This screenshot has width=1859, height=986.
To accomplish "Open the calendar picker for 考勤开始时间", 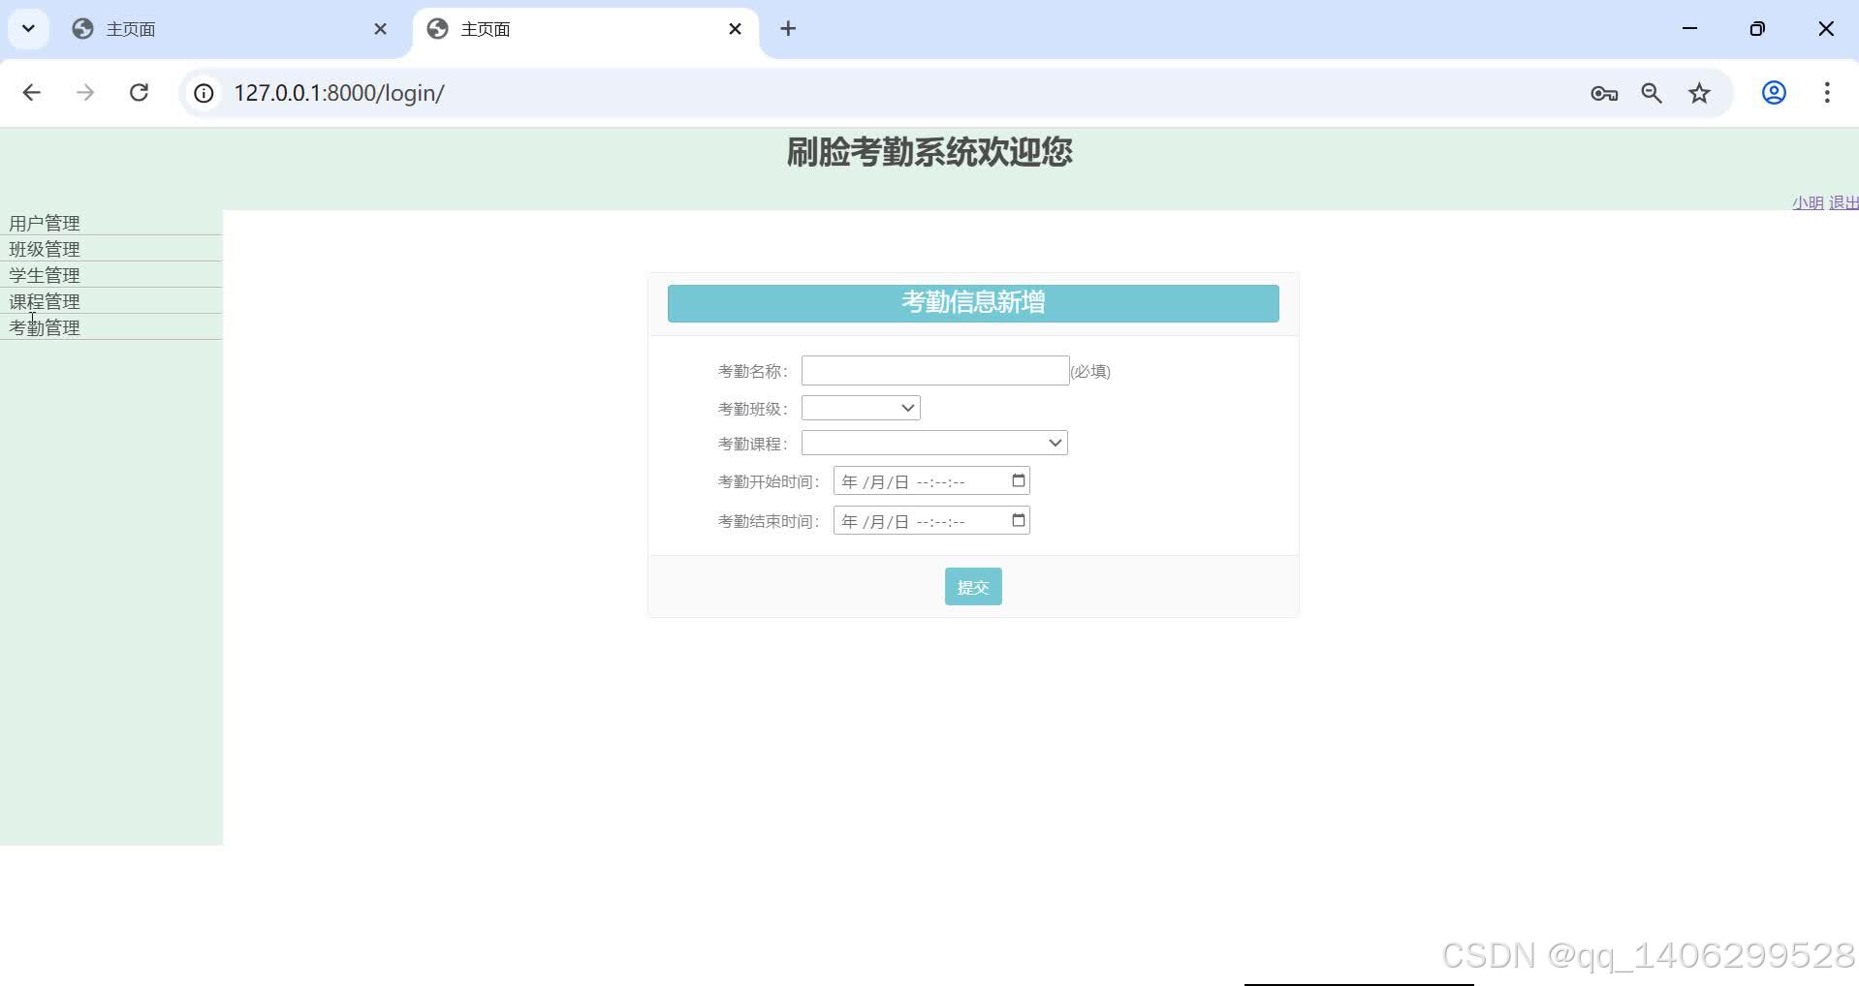I will (1017, 479).
